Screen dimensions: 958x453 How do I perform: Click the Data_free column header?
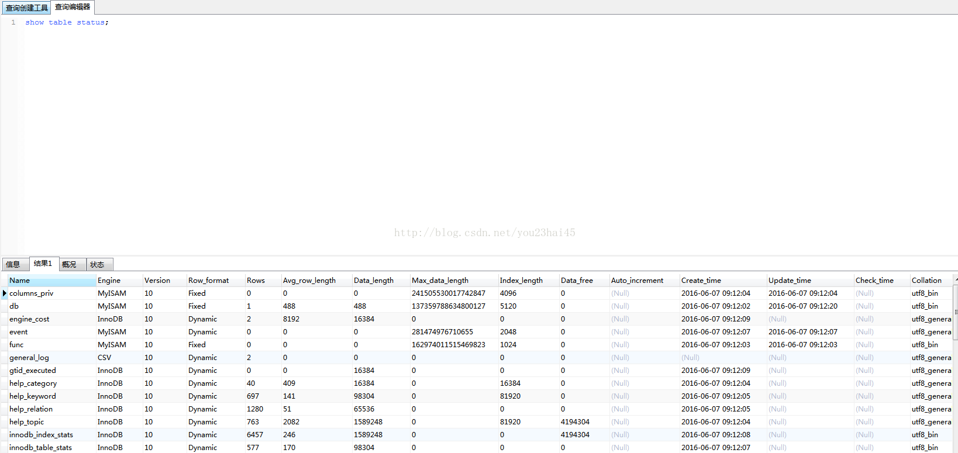pos(584,281)
